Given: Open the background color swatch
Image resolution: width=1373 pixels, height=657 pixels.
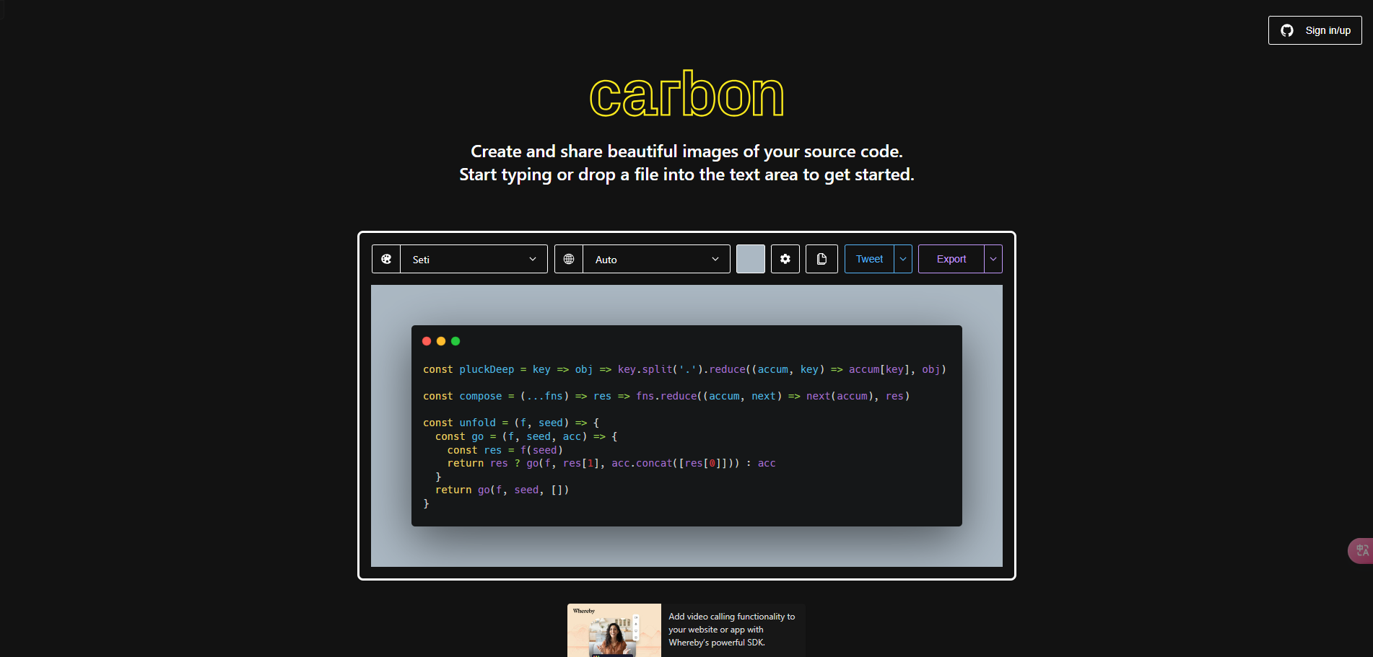Looking at the screenshot, I should pos(751,259).
